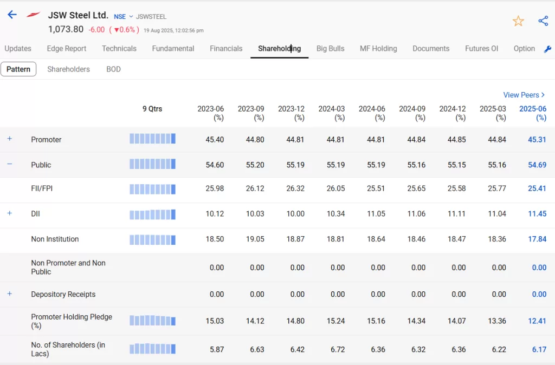This screenshot has height=365, width=555.
Task: Click the Promoter 2025-06 value 45.31
Action: [537, 140]
